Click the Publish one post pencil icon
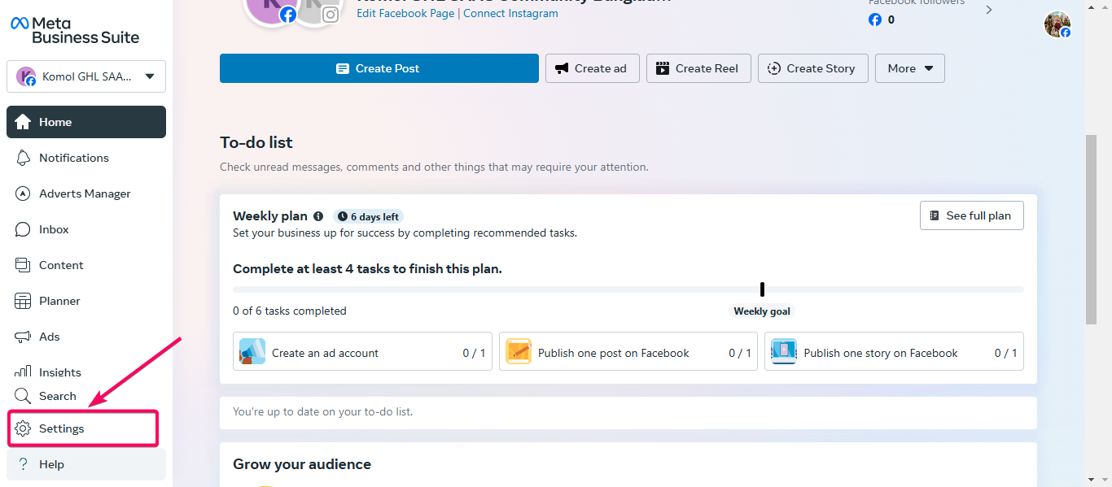The image size is (1112, 487). [519, 351]
